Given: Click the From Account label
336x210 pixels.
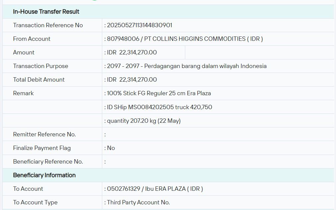Looking at the screenshot, I should [x=32, y=39].
